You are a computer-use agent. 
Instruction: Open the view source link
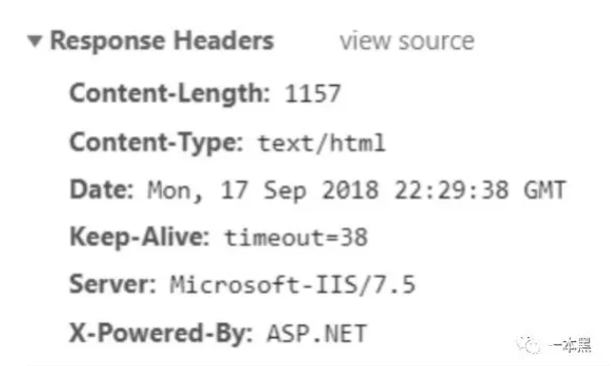click(x=407, y=41)
